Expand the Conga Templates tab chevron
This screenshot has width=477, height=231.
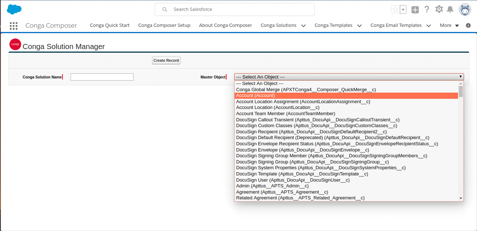coord(359,26)
